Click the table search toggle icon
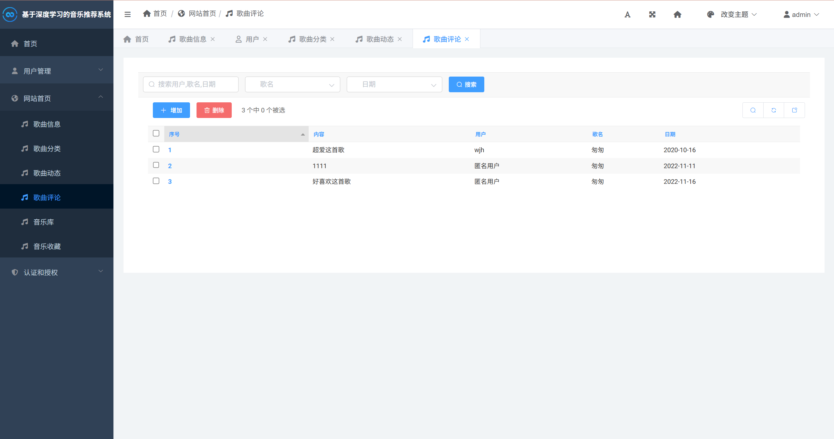This screenshot has width=834, height=439. click(x=753, y=110)
